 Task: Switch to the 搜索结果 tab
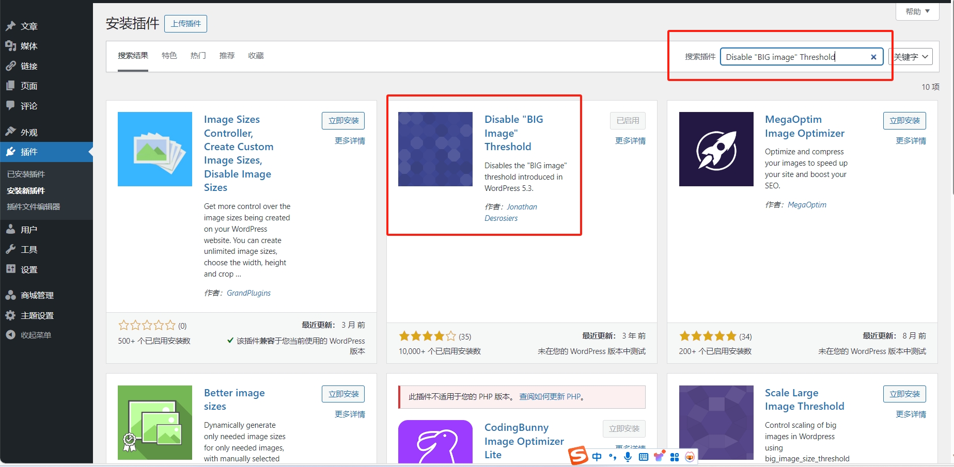point(133,56)
